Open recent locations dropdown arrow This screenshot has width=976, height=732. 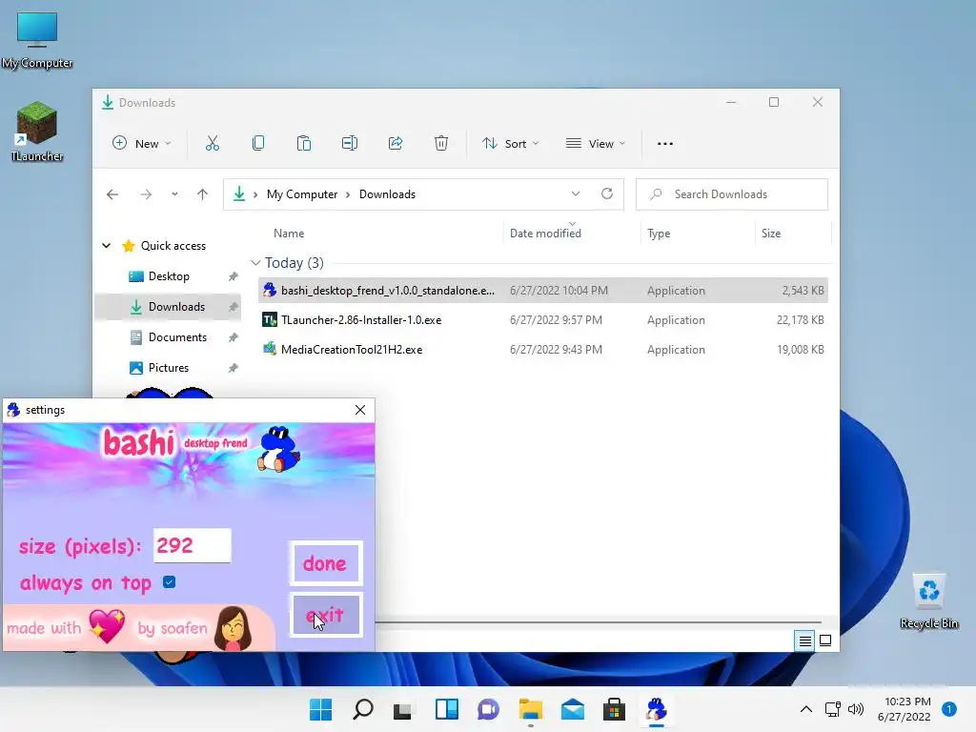click(175, 194)
